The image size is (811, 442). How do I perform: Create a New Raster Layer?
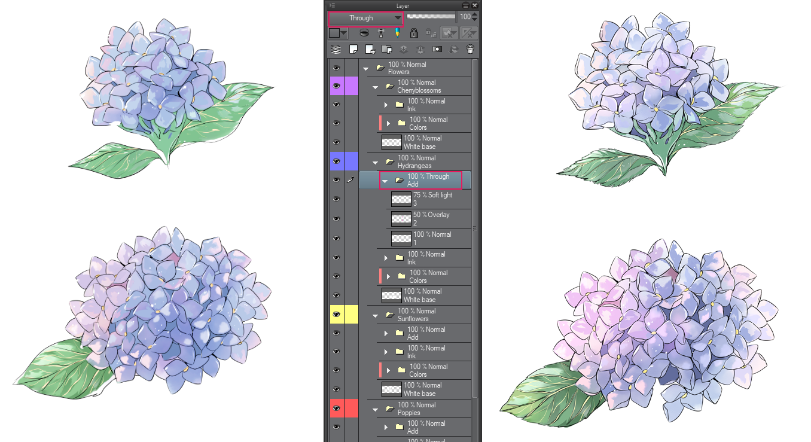point(353,49)
